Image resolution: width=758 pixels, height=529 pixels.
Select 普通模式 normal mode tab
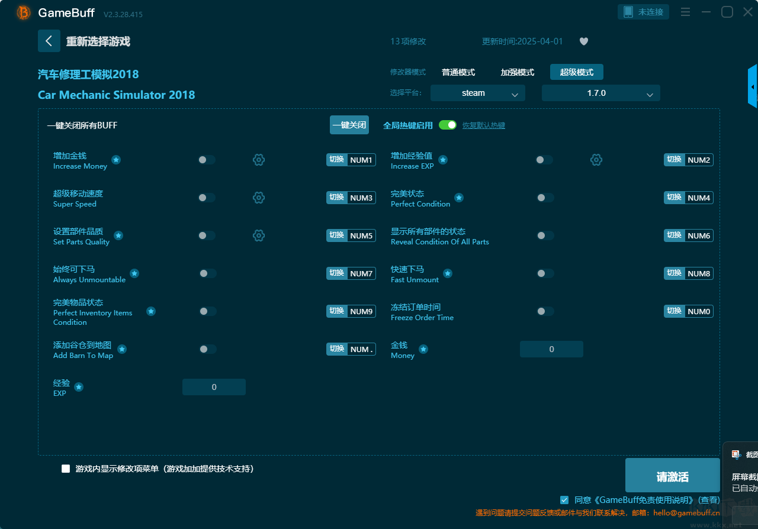[458, 72]
